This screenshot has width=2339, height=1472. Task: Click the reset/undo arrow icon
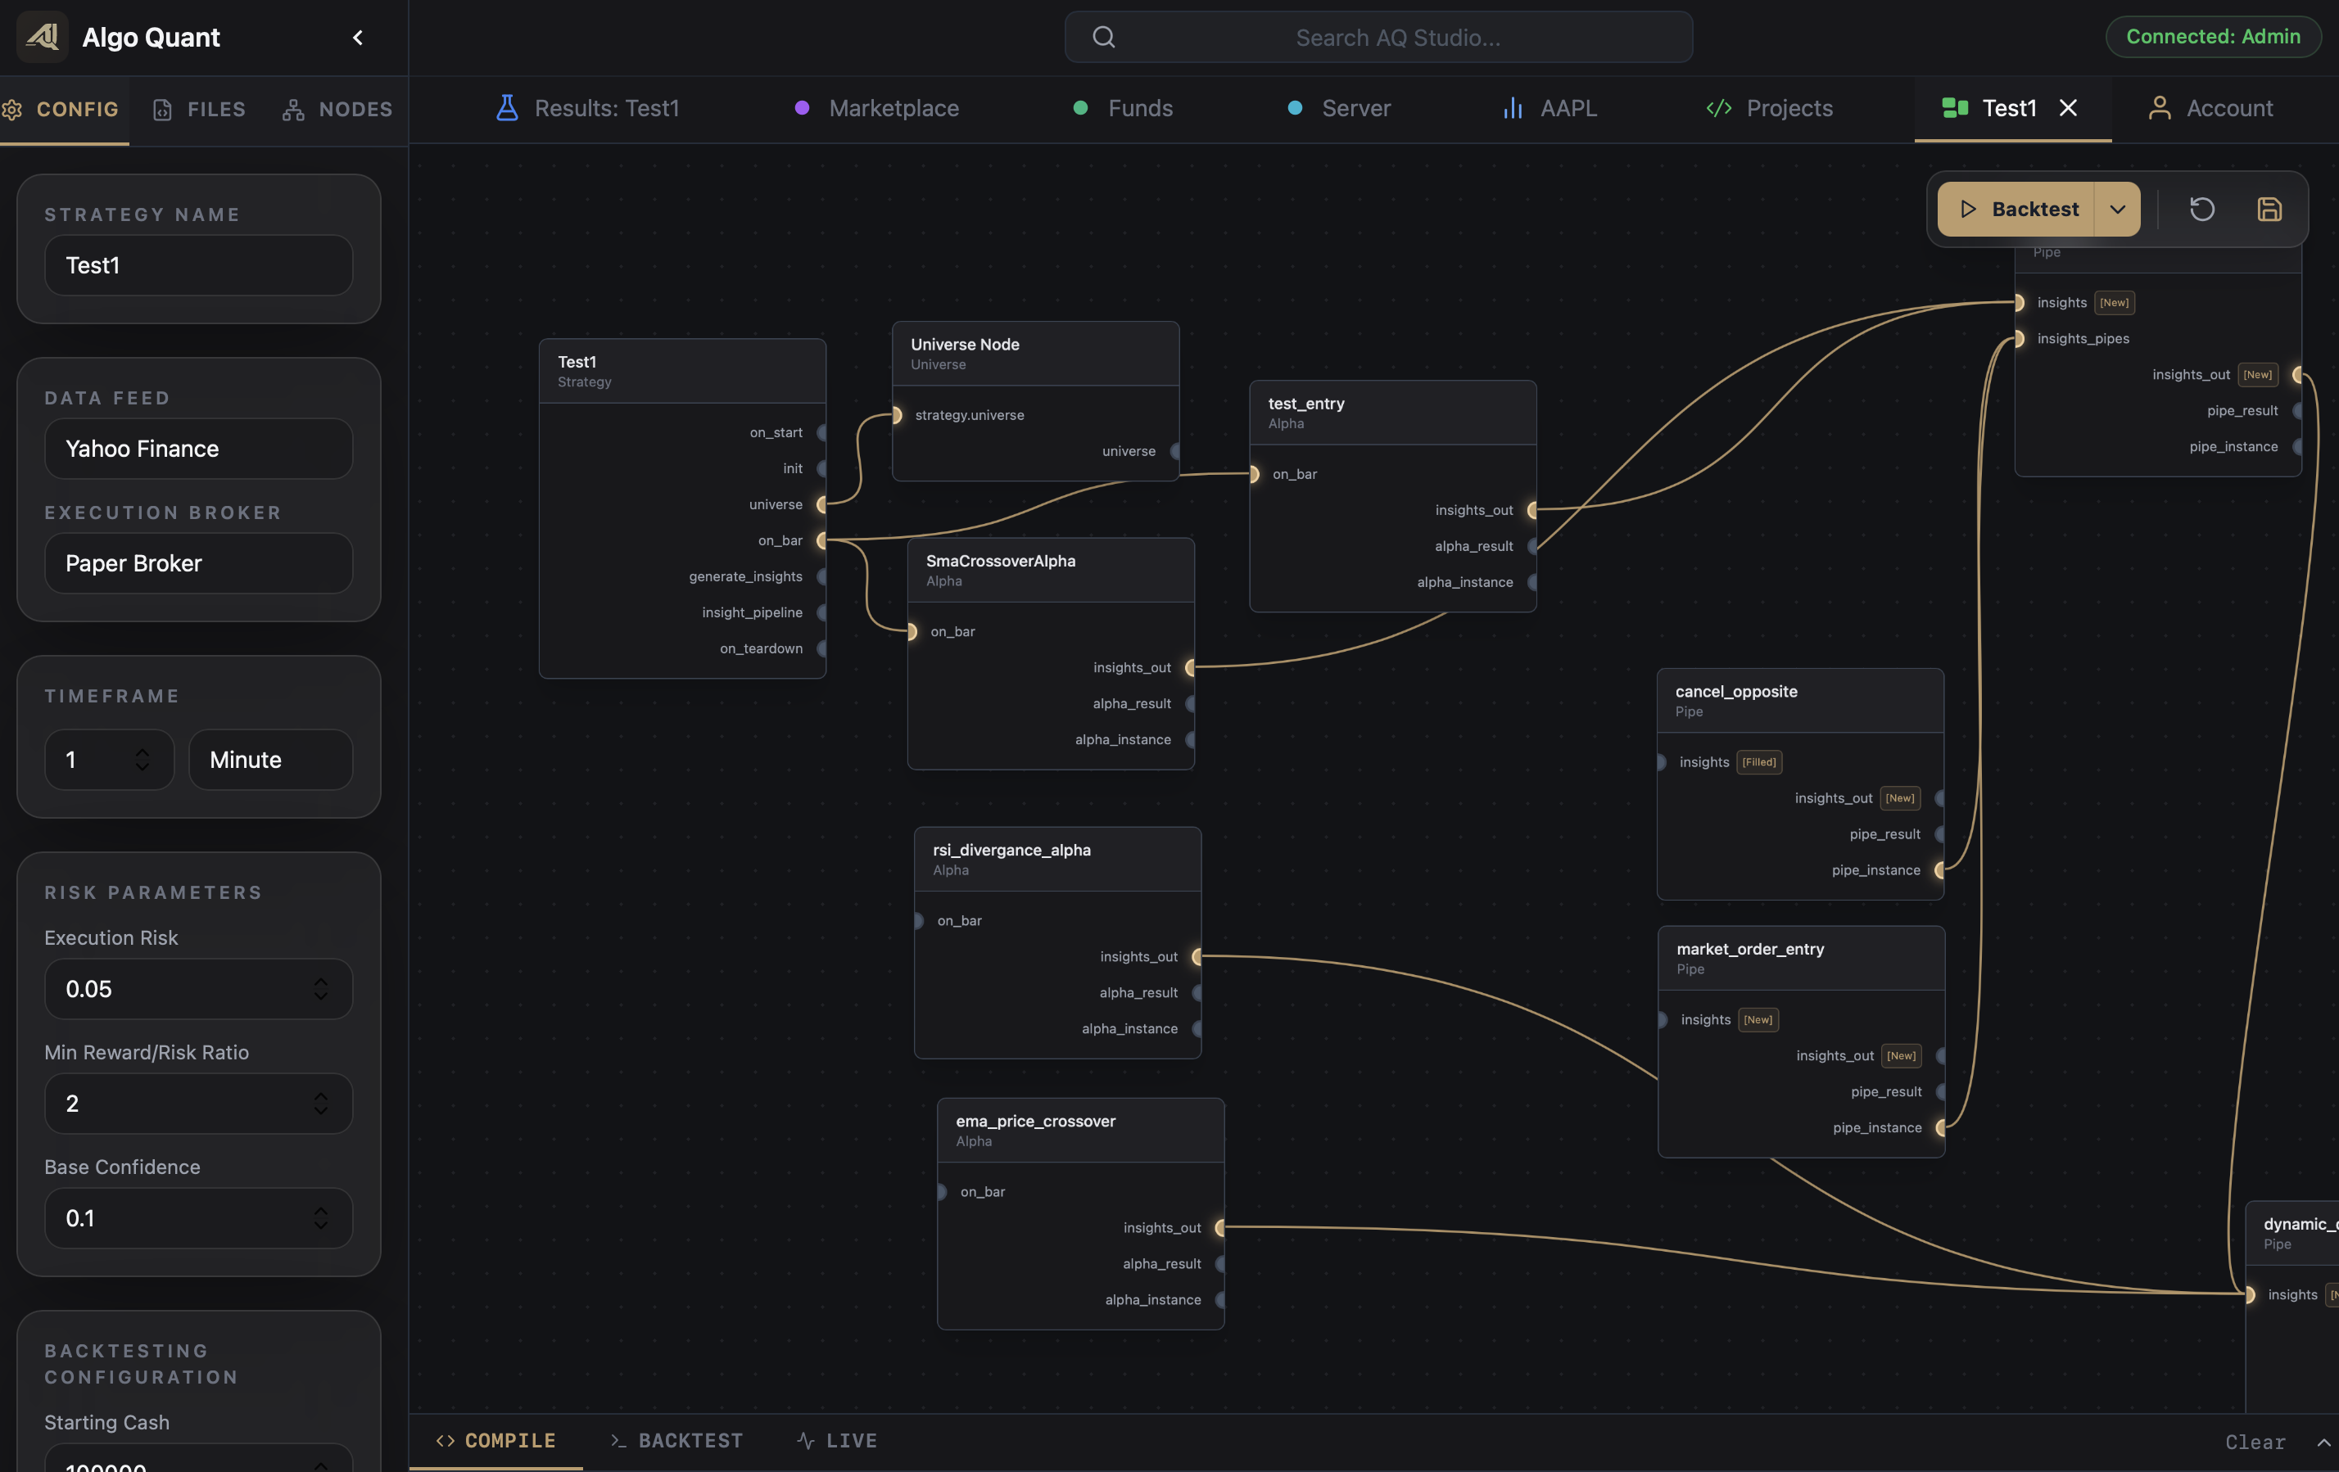(2202, 209)
